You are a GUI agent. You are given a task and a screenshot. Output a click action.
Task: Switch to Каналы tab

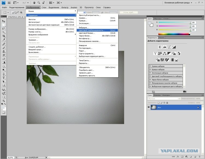pyautogui.click(x=157, y=95)
